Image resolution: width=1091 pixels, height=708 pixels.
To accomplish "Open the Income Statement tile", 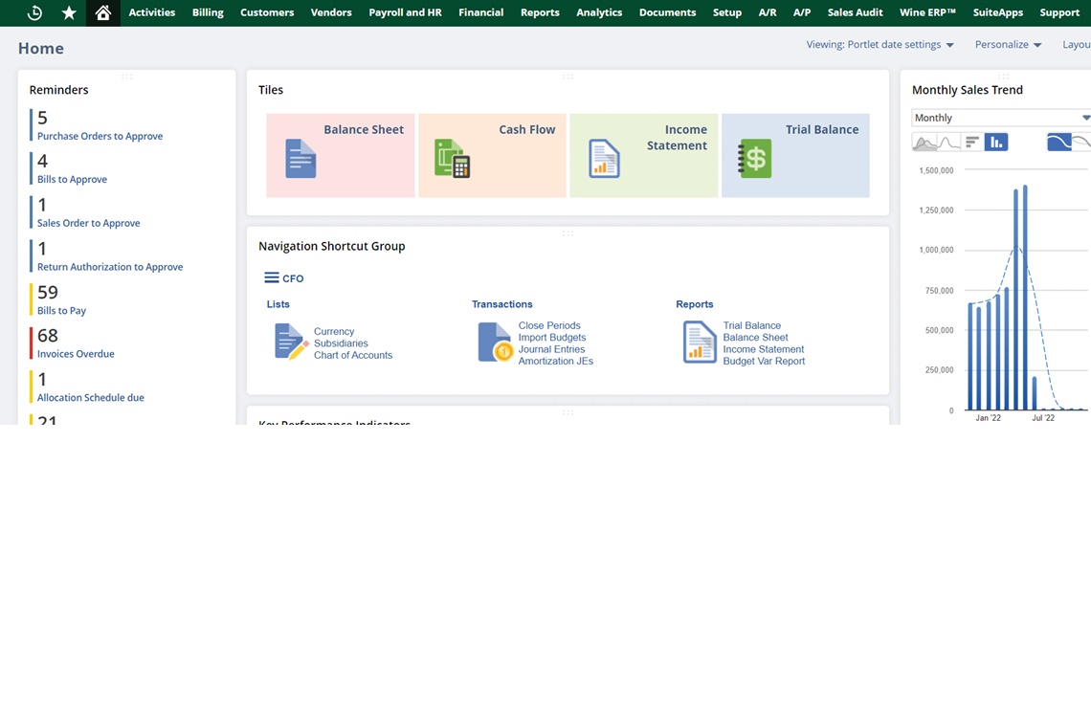I will [x=643, y=155].
